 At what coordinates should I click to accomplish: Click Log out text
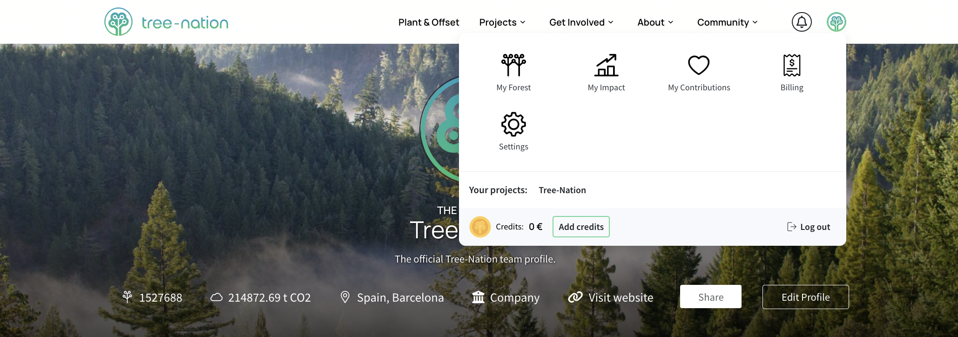pyautogui.click(x=815, y=227)
